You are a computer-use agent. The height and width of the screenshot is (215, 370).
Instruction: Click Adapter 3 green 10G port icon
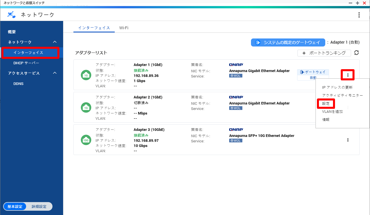(86, 140)
